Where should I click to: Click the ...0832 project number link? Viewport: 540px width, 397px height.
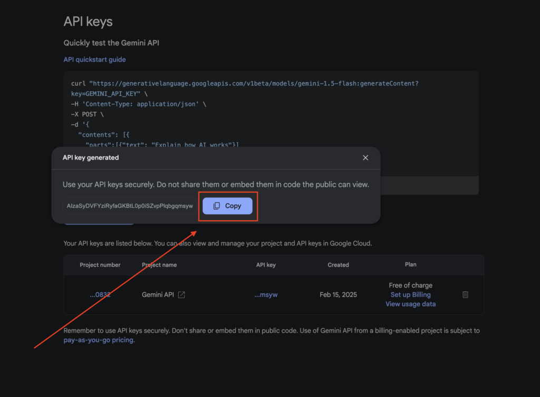tap(100, 294)
